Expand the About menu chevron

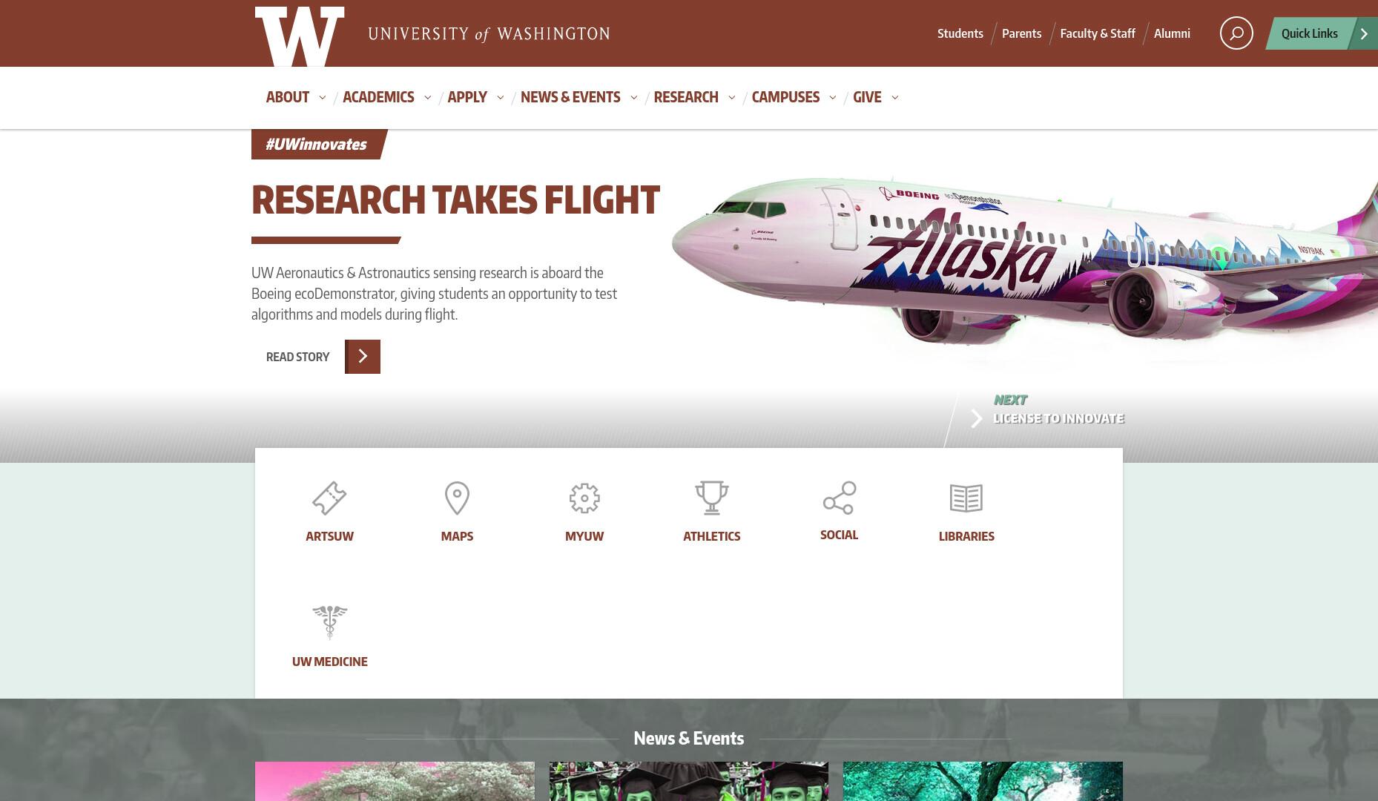pos(322,97)
